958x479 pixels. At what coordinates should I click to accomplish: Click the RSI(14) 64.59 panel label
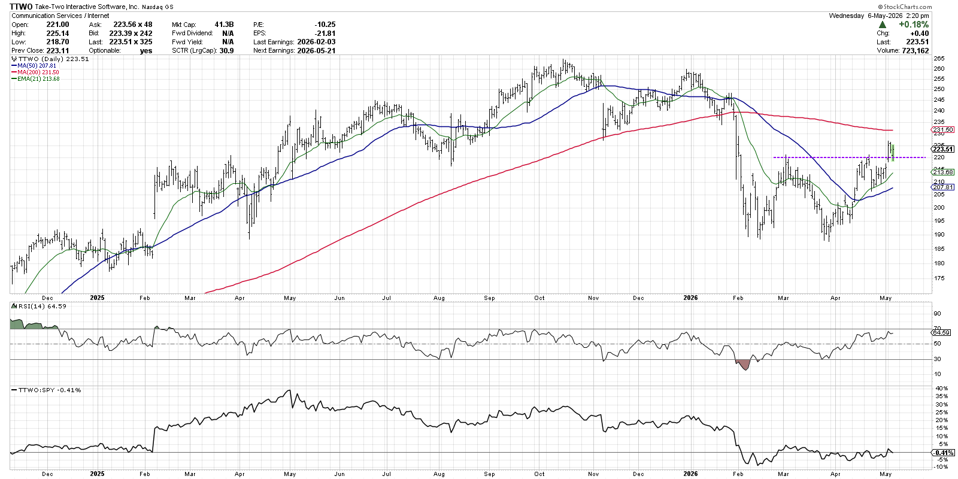(42, 306)
